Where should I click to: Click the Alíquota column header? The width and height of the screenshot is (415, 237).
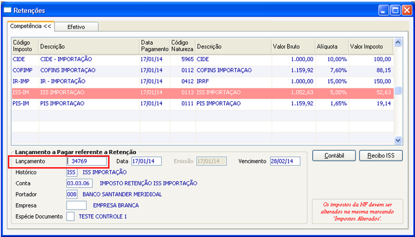331,47
